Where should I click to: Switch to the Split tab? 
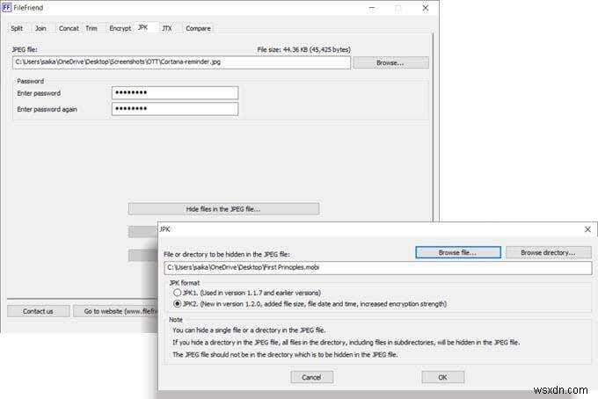point(17,28)
